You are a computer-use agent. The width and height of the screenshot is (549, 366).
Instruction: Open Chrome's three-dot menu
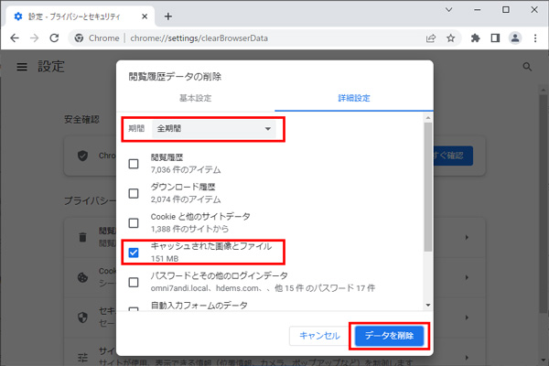coord(535,38)
